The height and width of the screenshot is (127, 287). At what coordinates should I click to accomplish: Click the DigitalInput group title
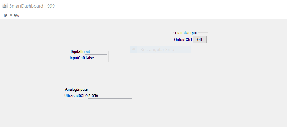click(x=80, y=52)
